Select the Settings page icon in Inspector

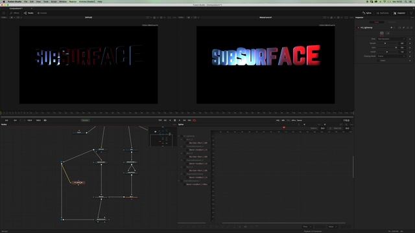coord(388,33)
